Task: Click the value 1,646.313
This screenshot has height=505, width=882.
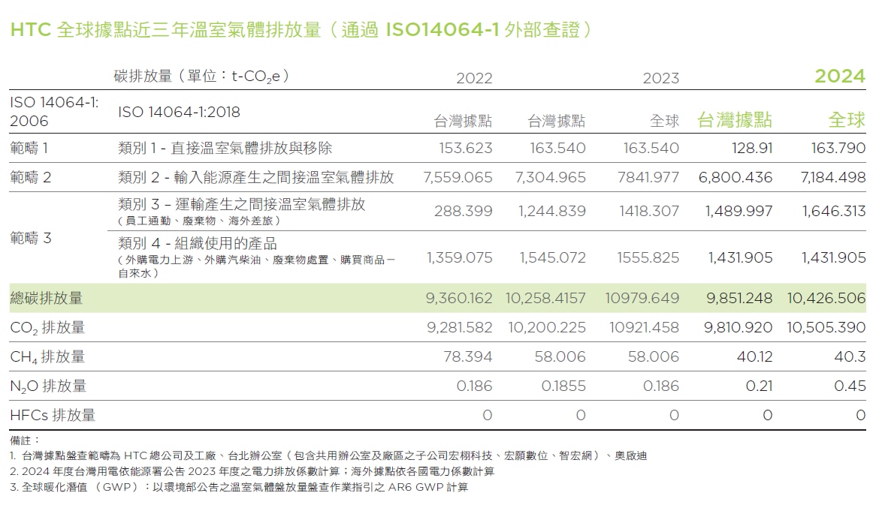Action: point(834,211)
